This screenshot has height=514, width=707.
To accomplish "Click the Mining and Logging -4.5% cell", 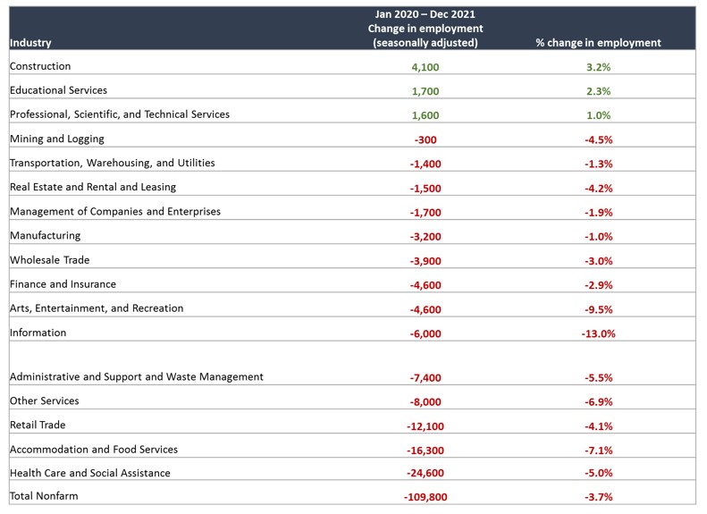I will [598, 139].
